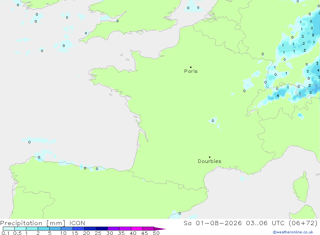Click the 40–45 mm magenta legend segment
The image size is (320, 235).
(137, 229)
